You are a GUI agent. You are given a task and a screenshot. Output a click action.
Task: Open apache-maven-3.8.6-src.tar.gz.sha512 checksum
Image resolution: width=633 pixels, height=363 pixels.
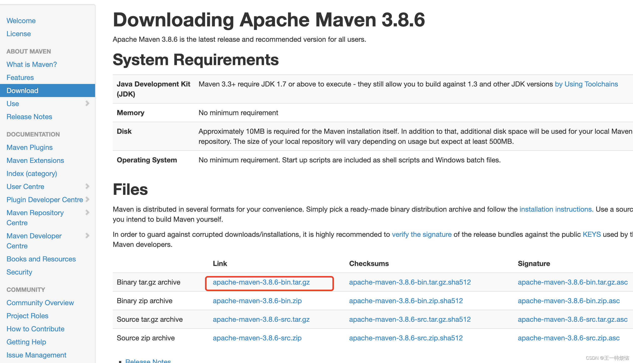(x=410, y=319)
